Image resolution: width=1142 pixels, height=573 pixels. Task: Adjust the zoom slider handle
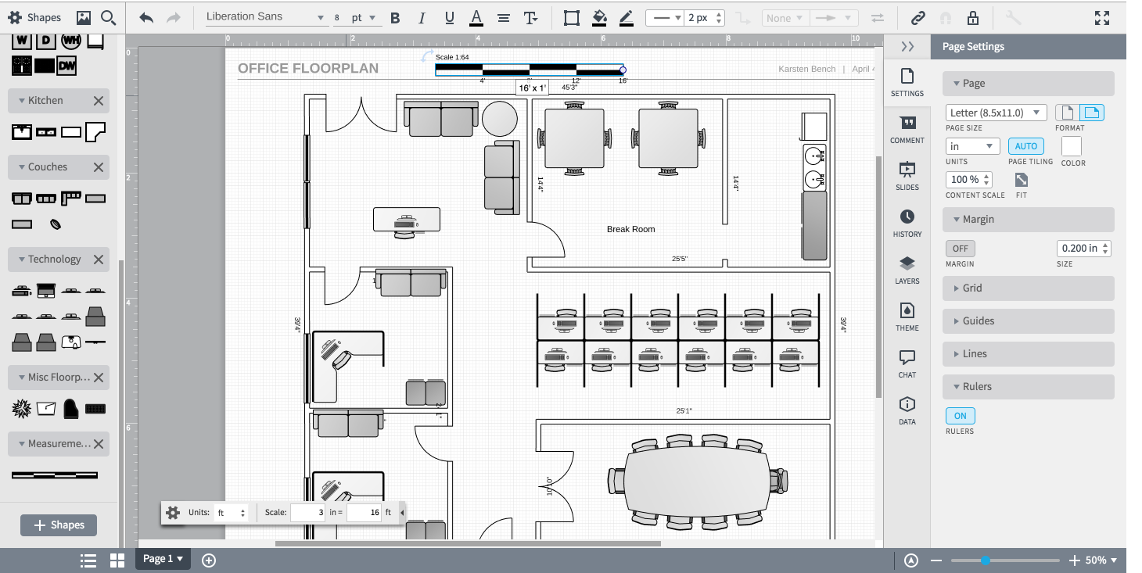tap(986, 560)
